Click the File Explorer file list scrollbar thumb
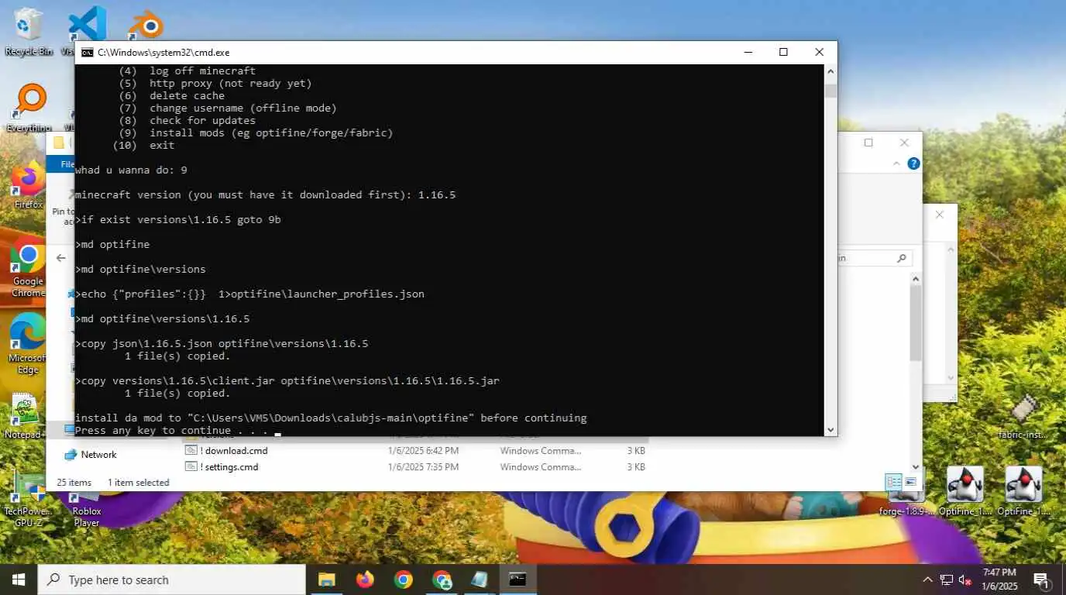The height and width of the screenshot is (595, 1066). pos(915,322)
